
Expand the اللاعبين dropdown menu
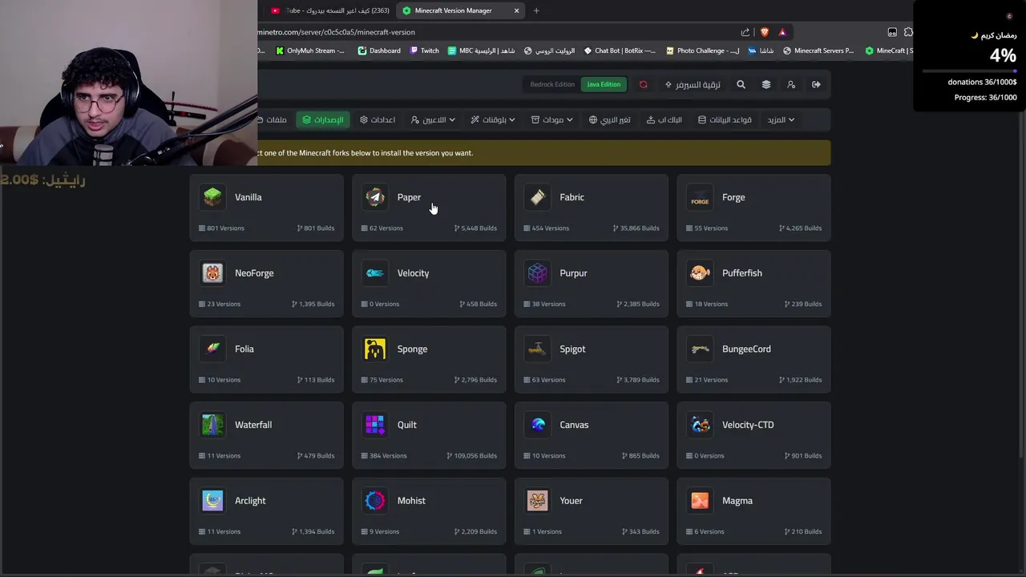click(433, 119)
